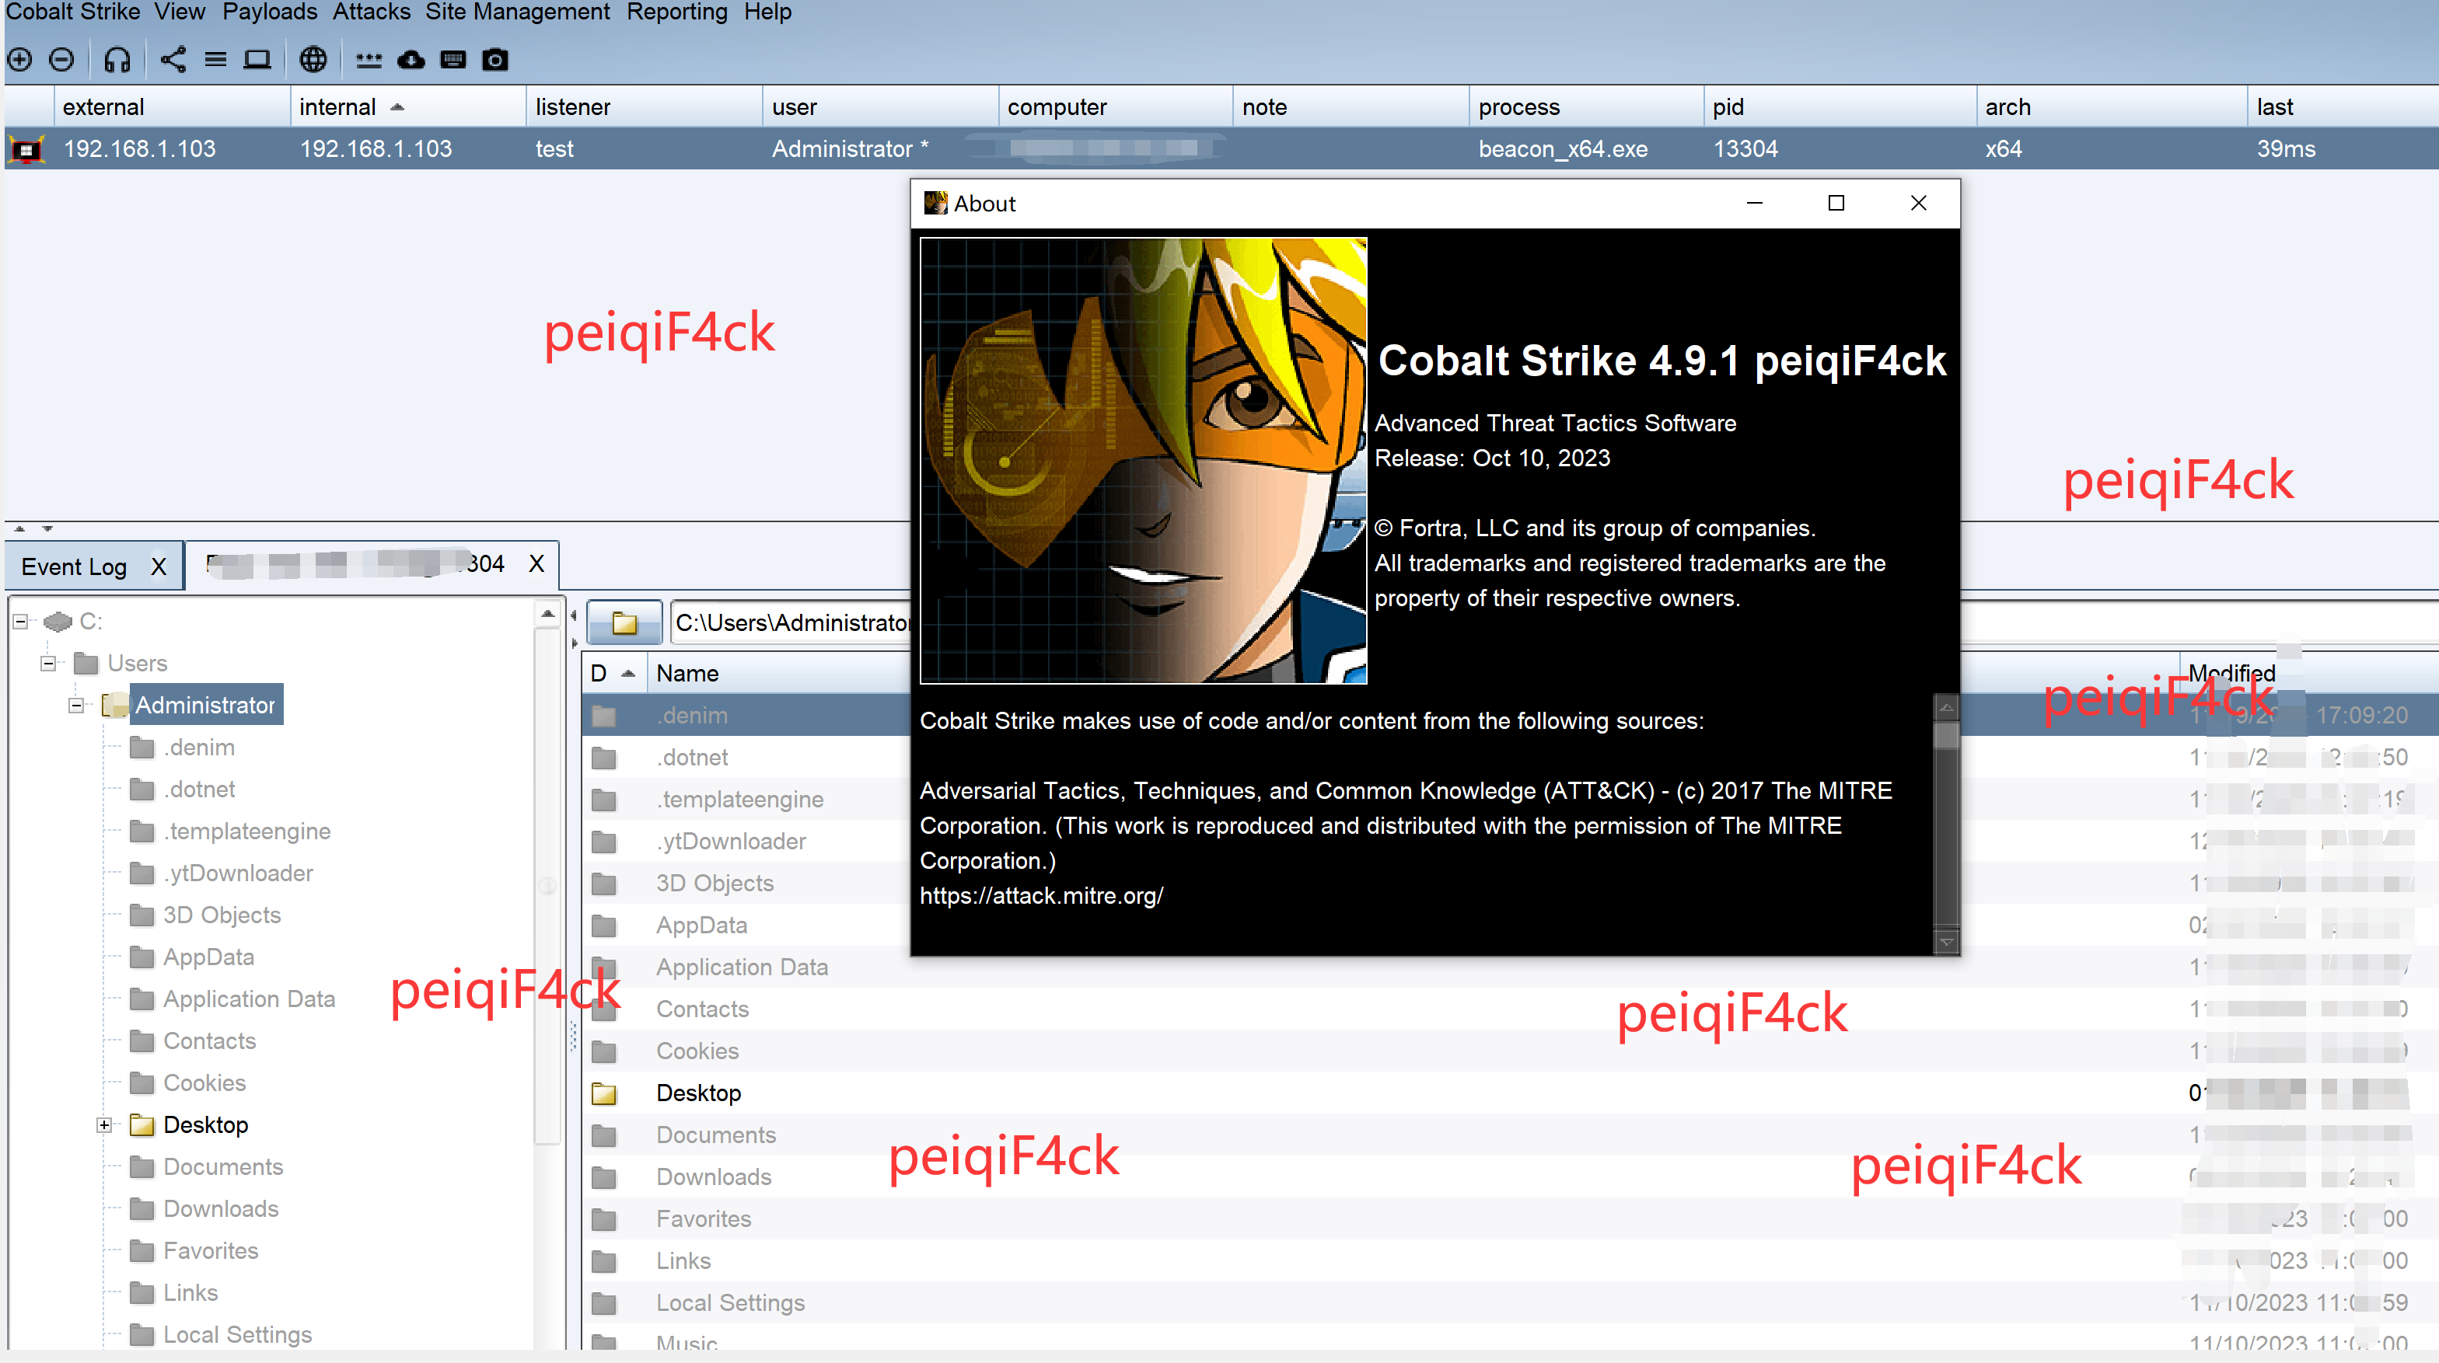
Task: Click the Downloads folder icon in file list
Action: [x=604, y=1177]
